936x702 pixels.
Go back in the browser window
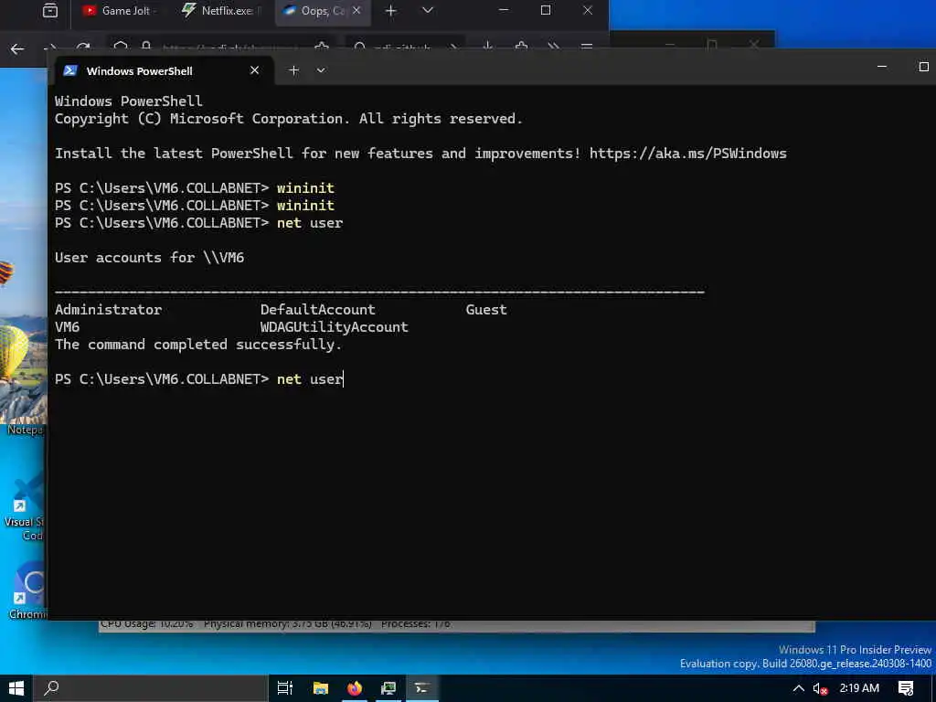[x=17, y=49]
